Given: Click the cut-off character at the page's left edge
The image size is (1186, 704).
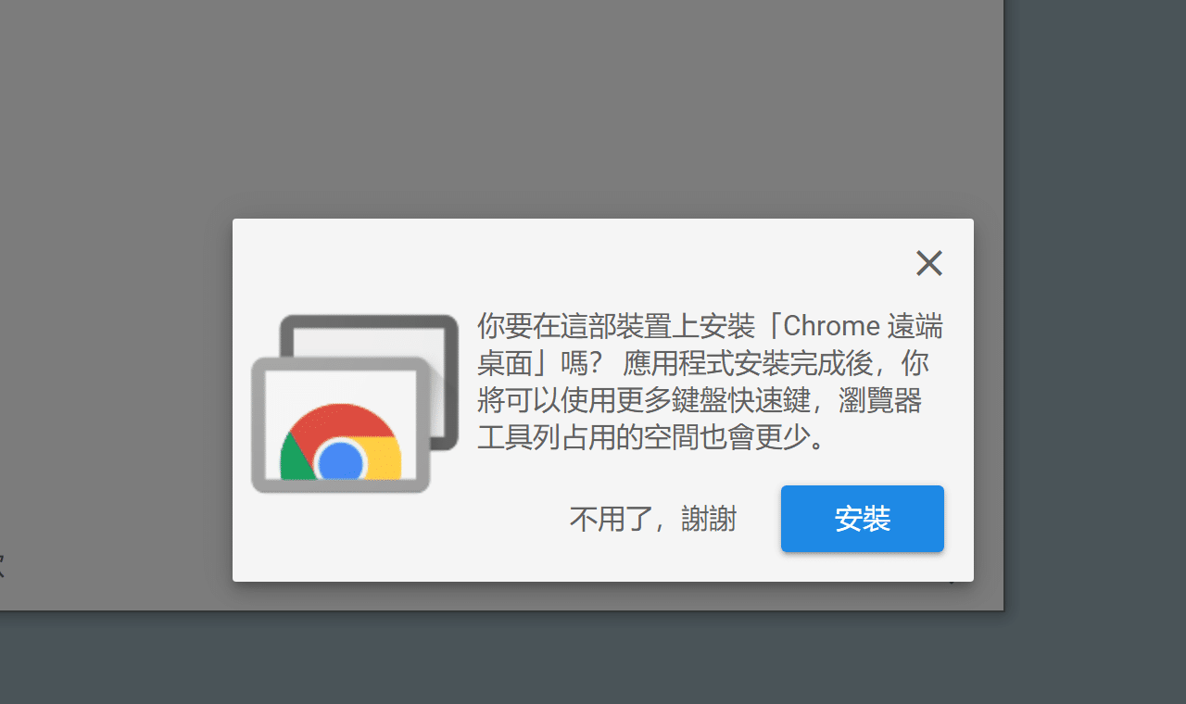Looking at the screenshot, I should 2,565.
